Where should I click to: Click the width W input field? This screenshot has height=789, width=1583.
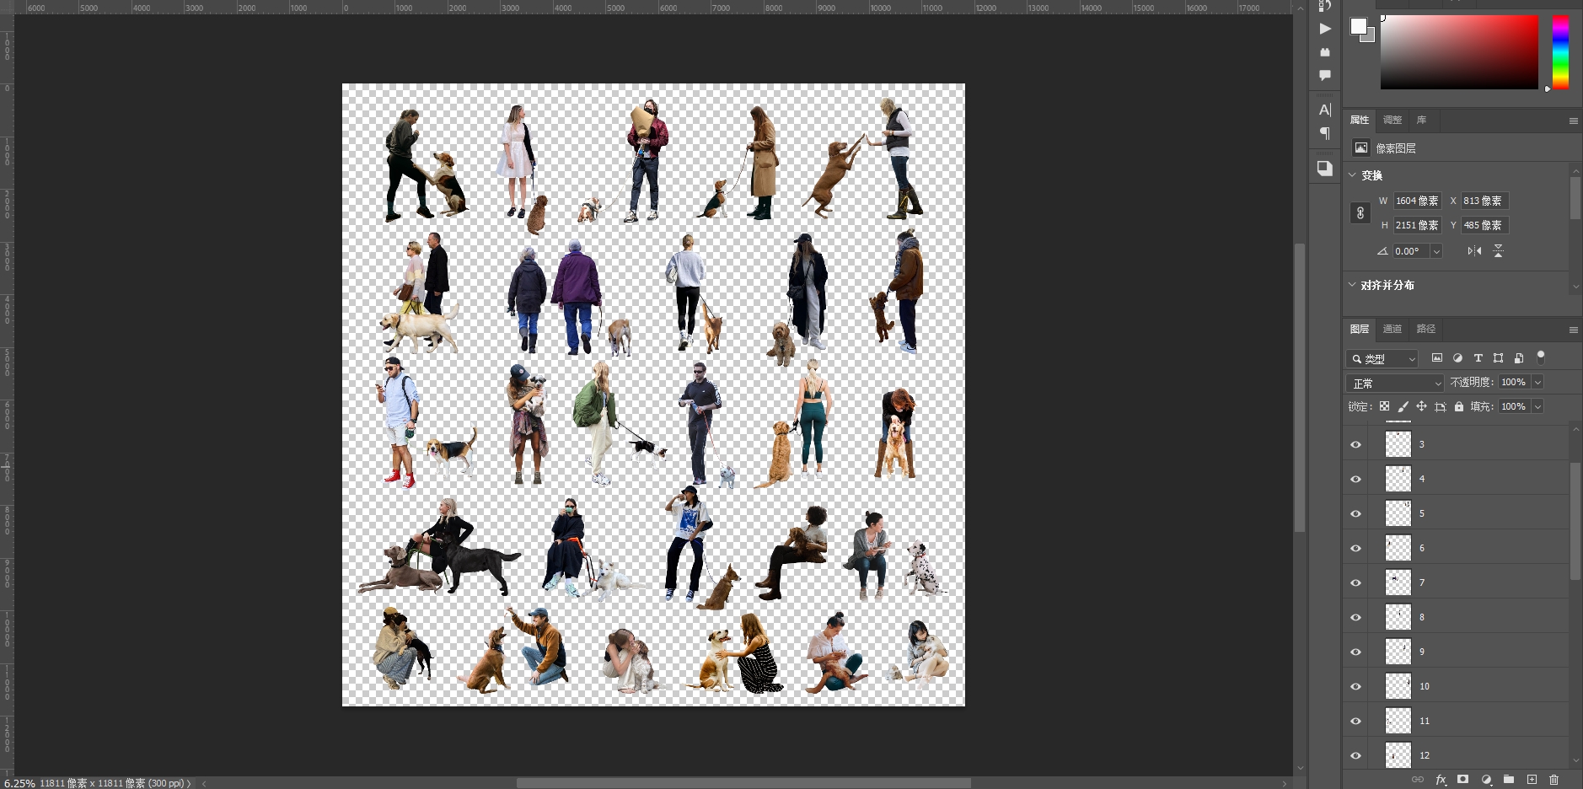(x=1416, y=201)
